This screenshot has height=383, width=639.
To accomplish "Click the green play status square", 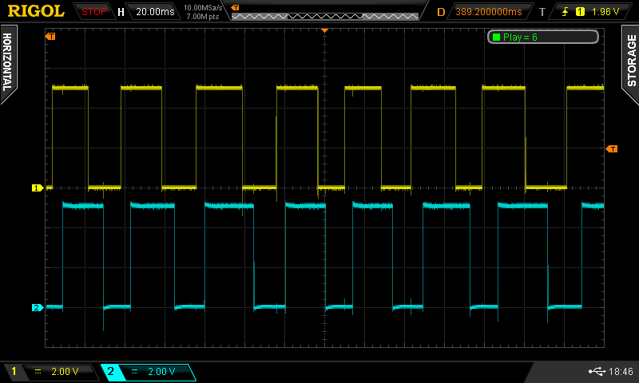I will [x=496, y=37].
